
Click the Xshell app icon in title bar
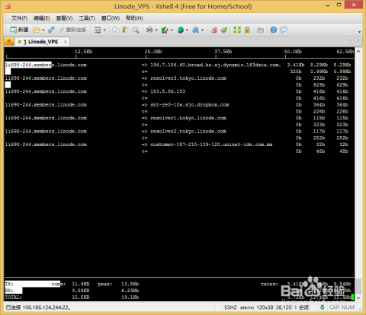(x=8, y=6)
